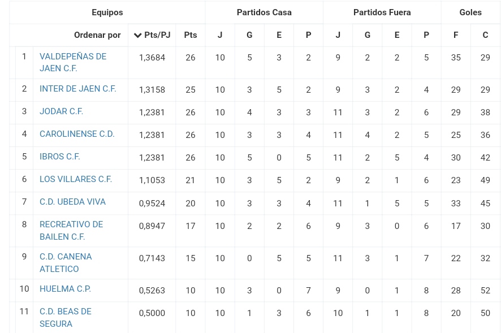Viewport: 501px width, 333px height.
Task: Click the Ordenar por label
Action: [x=97, y=35]
